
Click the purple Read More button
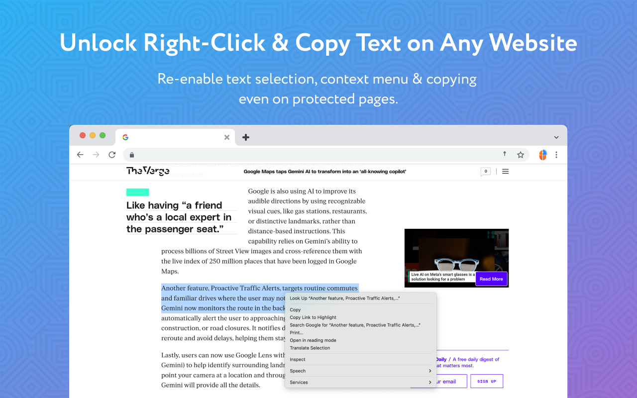point(491,279)
